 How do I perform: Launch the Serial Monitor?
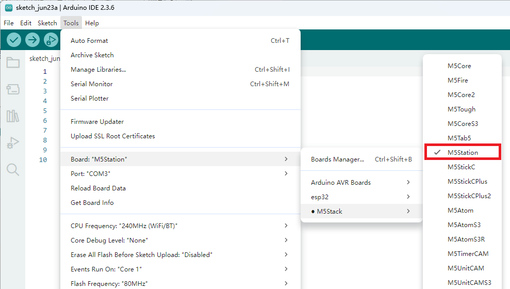click(x=180, y=84)
